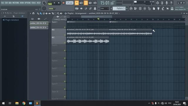The width and height of the screenshot is (188, 106).
Task: Open the ADD menu
Action: tap(10, 3)
